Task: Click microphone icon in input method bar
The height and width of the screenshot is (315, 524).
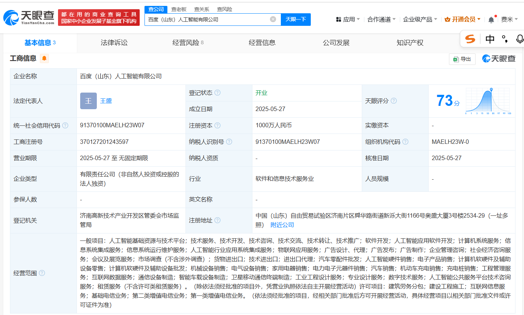Action: [520, 39]
